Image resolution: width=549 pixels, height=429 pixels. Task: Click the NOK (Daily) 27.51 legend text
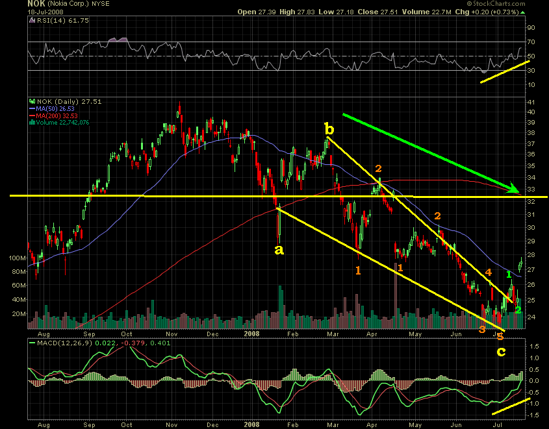click(x=70, y=102)
